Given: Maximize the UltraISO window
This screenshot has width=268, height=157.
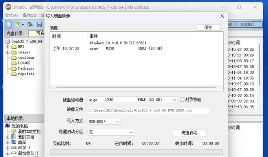Looking at the screenshot, I should (x=239, y=7).
